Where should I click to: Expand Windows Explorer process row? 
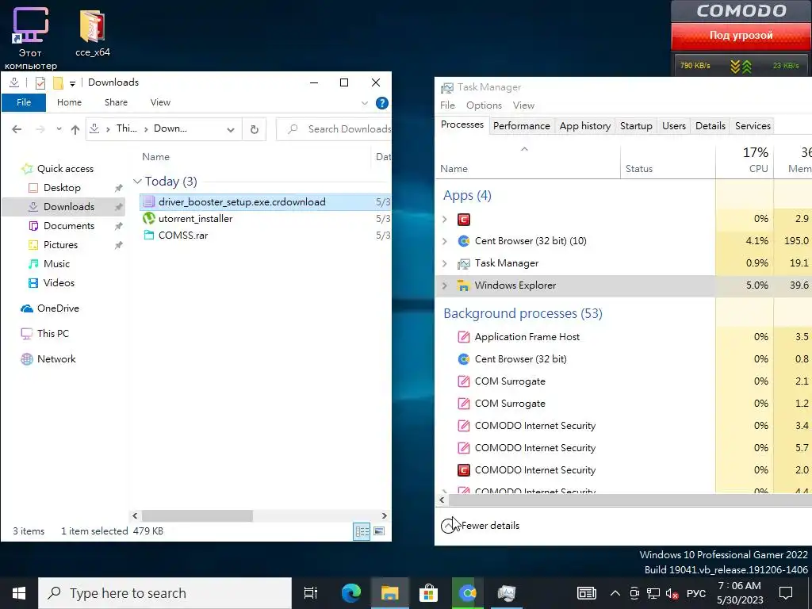point(444,285)
